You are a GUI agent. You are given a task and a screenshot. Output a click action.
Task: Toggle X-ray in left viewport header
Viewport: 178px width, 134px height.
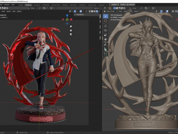(86, 11)
